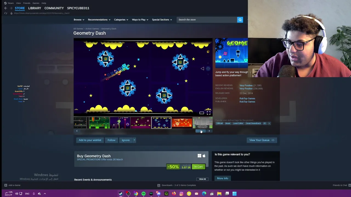This screenshot has width=351, height=197.
Task: Switch to the LIBRARY tab
Action: pyautogui.click(x=35, y=8)
